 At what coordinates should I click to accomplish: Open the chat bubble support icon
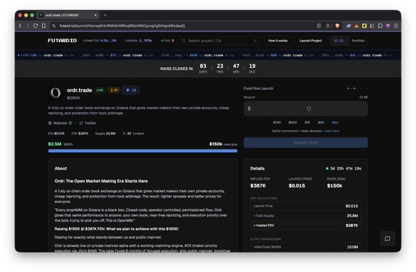click(387, 238)
